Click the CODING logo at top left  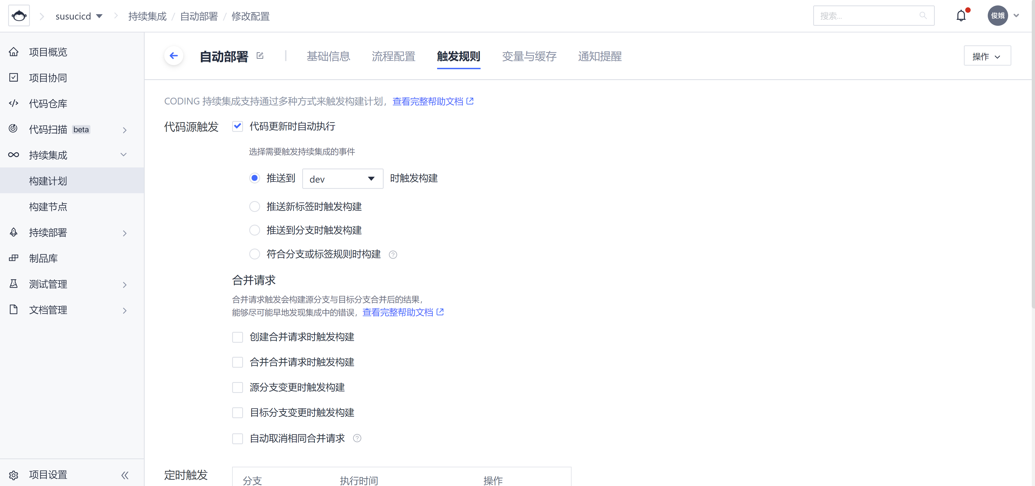(19, 16)
